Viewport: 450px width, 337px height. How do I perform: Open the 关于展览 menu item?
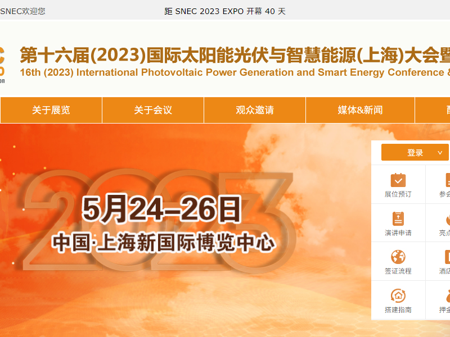[50, 110]
